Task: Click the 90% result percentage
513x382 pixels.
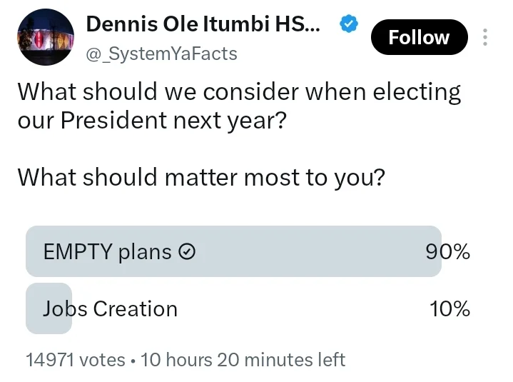Action: point(447,252)
